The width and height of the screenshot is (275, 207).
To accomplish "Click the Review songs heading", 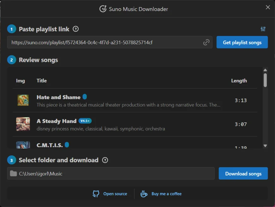I will point(38,60).
